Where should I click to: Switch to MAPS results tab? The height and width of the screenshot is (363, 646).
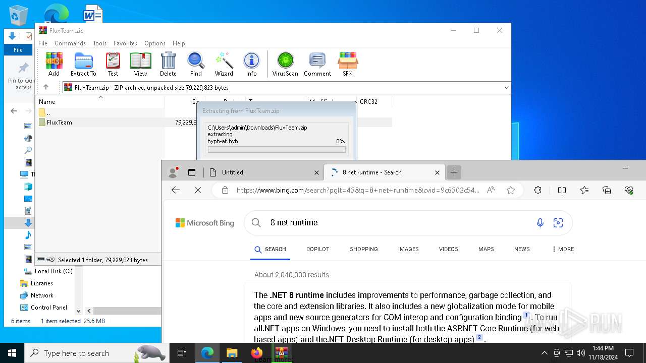pos(486,249)
